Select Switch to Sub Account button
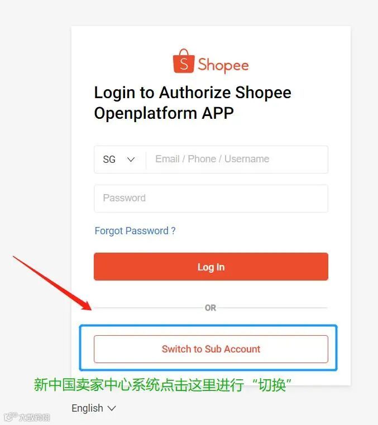378x425 pixels. [x=211, y=349]
